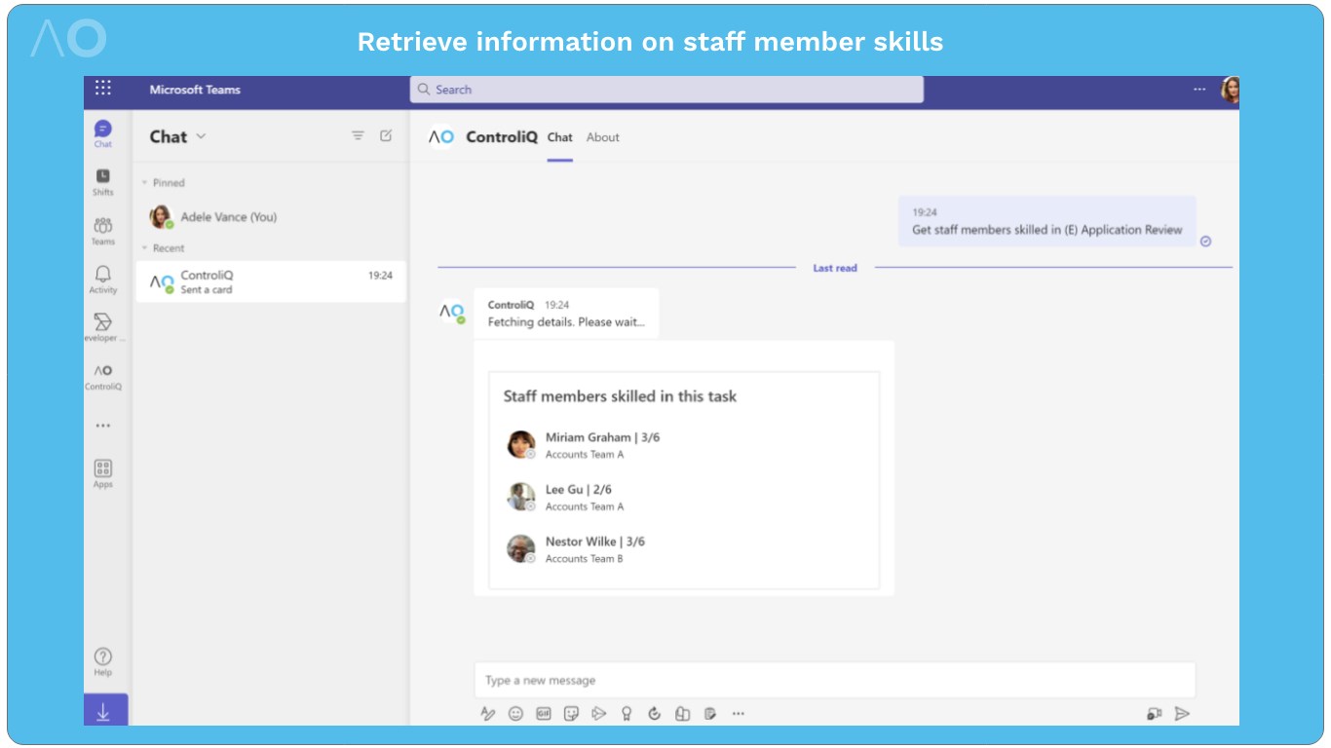Image resolution: width=1331 pixels, height=748 pixels.
Task: Send the message with the arrow icon
Action: 1182,714
